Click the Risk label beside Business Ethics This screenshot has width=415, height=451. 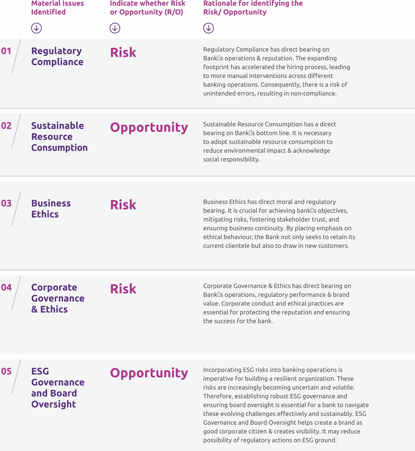pyautogui.click(x=123, y=205)
